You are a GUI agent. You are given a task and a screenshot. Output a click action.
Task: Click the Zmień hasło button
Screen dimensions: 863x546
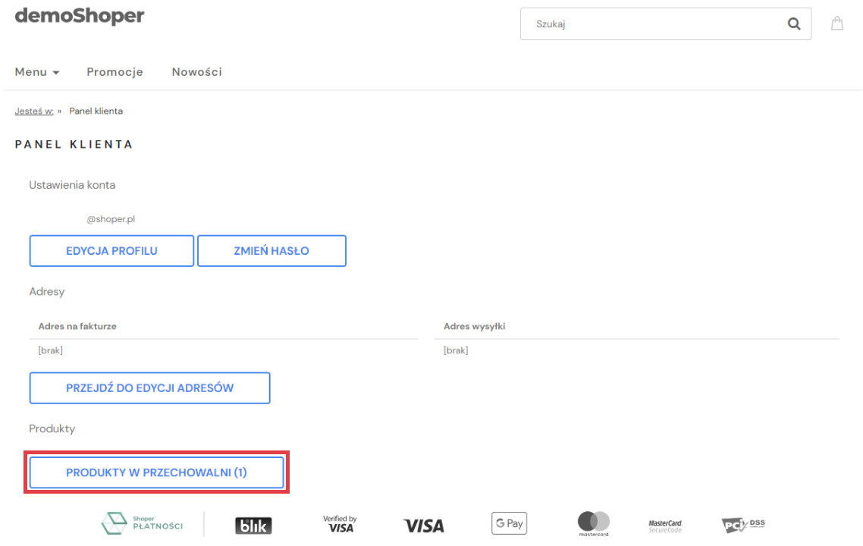tap(271, 251)
